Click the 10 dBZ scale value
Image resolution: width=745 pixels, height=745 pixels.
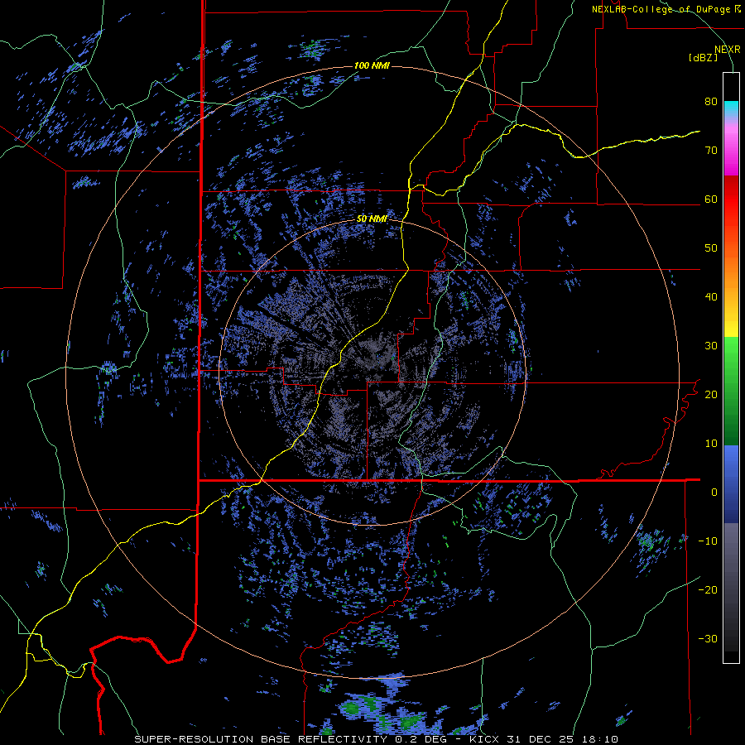(711, 444)
